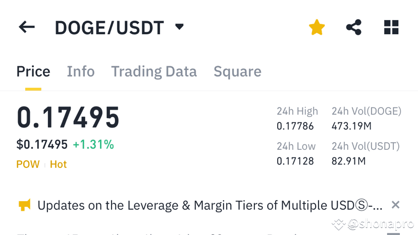Open the Square tab
This screenshot has height=235, width=418.
[237, 72]
